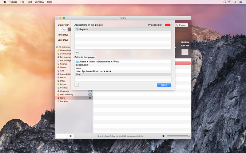Image resolution: width=246 pixels, height=153 pixels.
Task: Open Spotlight search in the menu bar
Action: click(235, 2)
